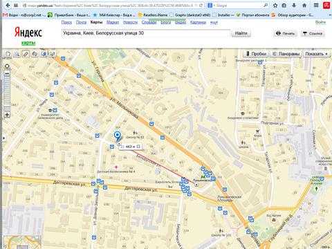Click the zoom out minus button
Viewport: 332px width, 249px height.
click(x=7, y=73)
